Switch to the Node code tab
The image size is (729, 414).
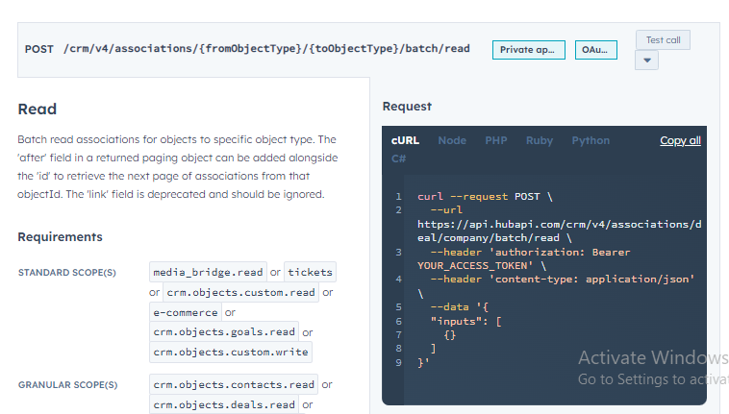coord(452,140)
